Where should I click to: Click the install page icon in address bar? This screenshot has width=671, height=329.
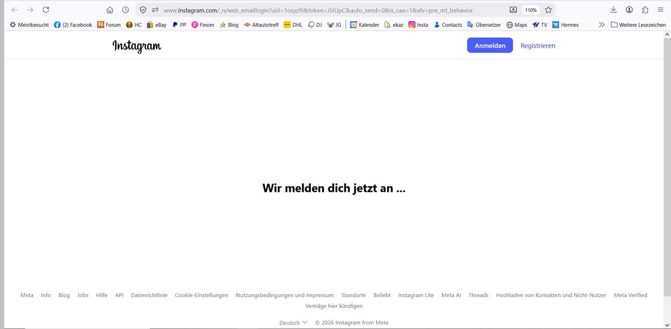pyautogui.click(x=513, y=10)
